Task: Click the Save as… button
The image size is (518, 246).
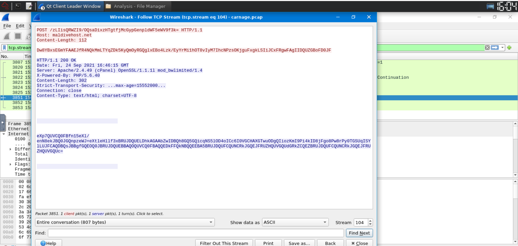Action: (x=299, y=243)
